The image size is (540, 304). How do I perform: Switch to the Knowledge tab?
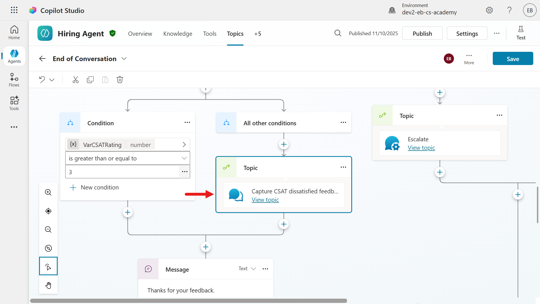pyautogui.click(x=178, y=34)
